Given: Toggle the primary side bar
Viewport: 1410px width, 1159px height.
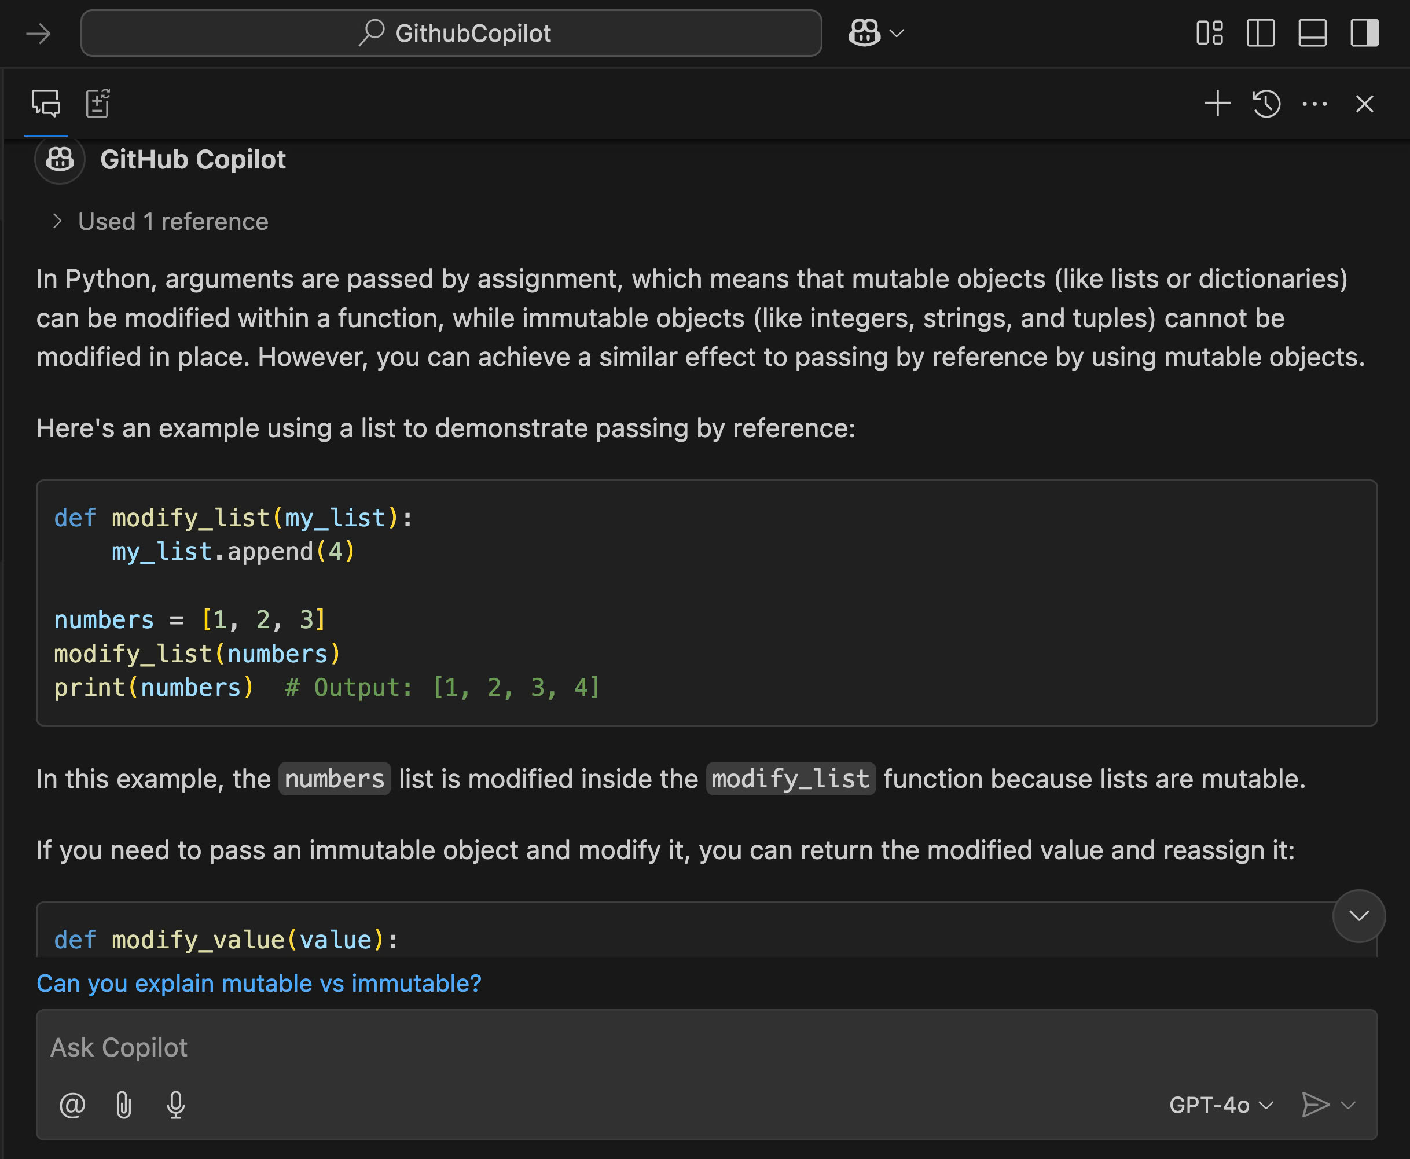Looking at the screenshot, I should click(1261, 33).
